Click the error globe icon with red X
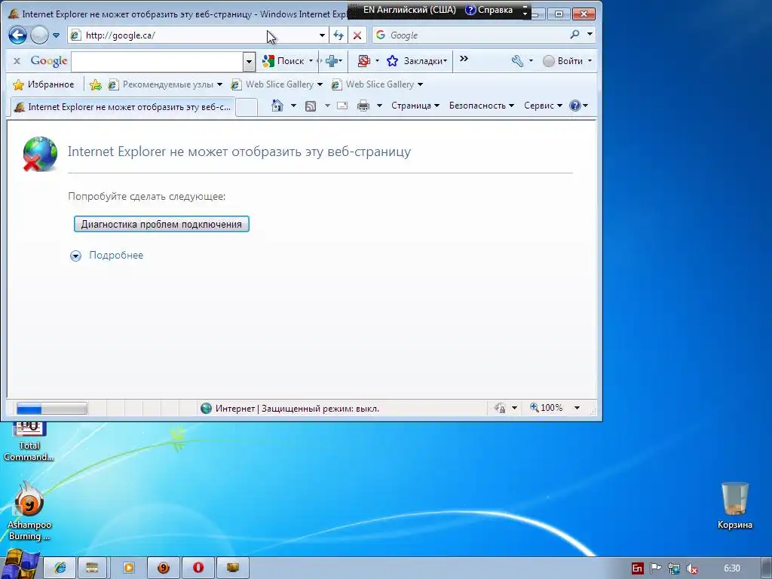Image resolution: width=772 pixels, height=579 pixels. [40, 154]
